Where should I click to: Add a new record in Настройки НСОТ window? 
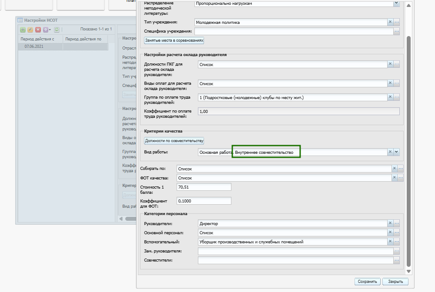coord(23,30)
